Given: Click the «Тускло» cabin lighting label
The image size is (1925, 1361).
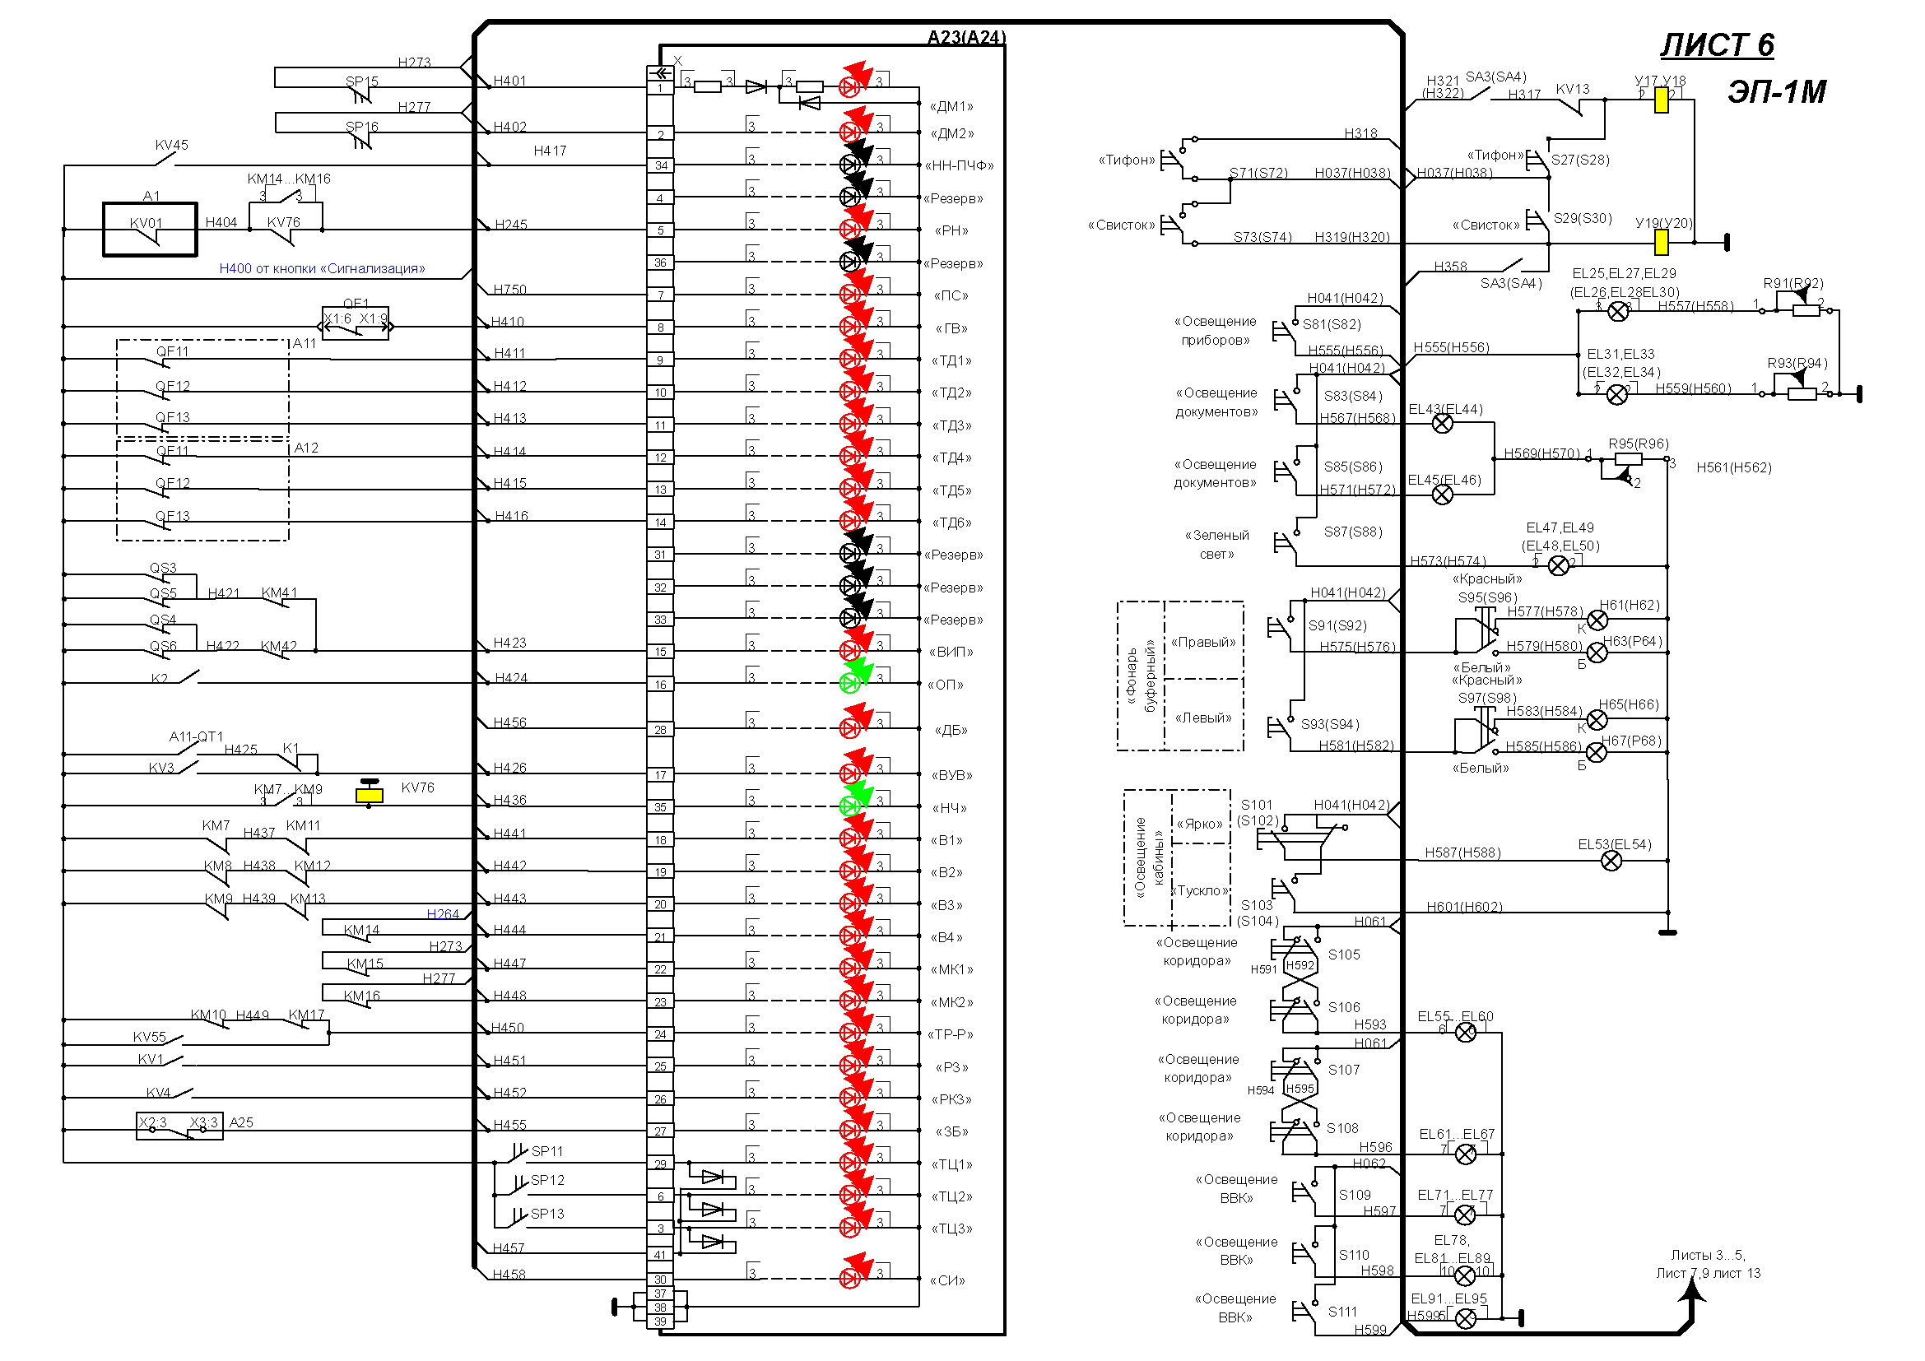Looking at the screenshot, I should coord(1202,890).
